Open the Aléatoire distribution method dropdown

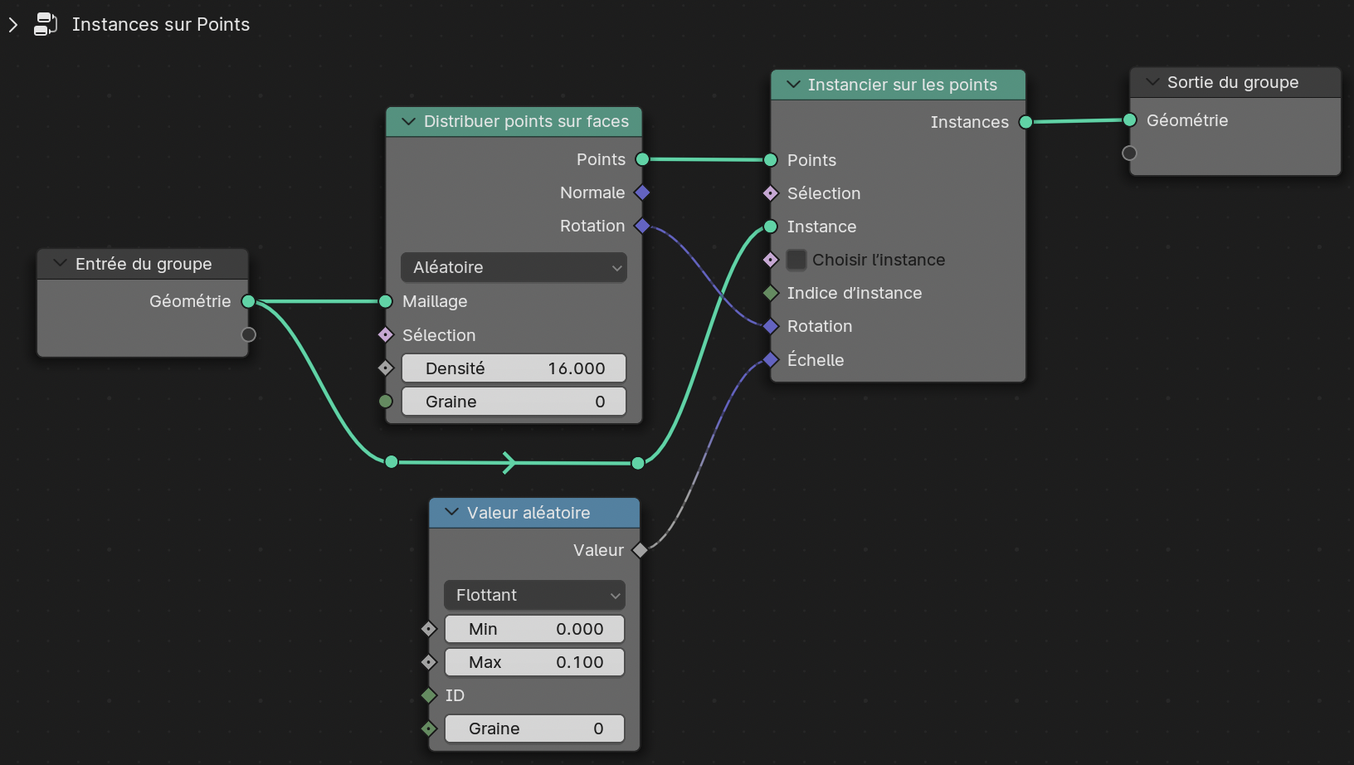click(x=514, y=267)
